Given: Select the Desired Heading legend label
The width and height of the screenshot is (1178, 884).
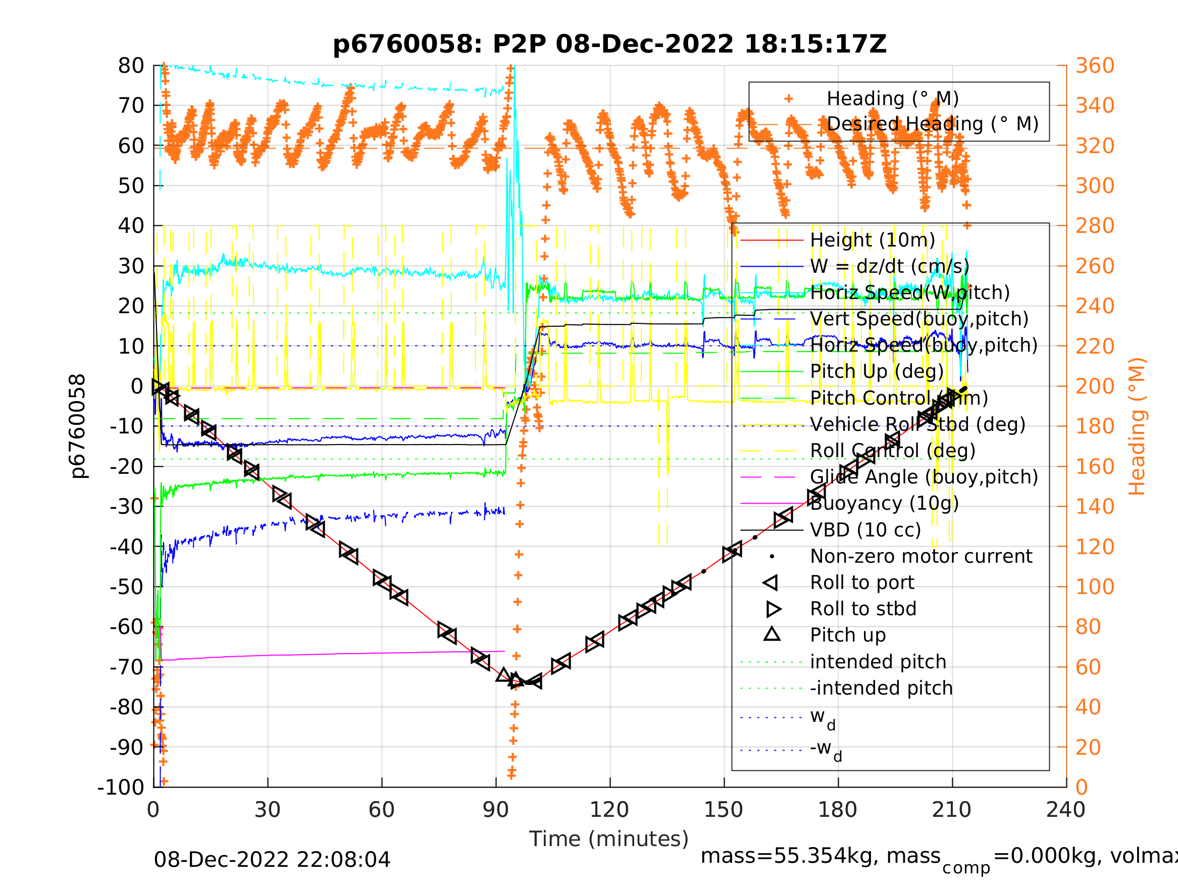Looking at the screenshot, I should 932,124.
